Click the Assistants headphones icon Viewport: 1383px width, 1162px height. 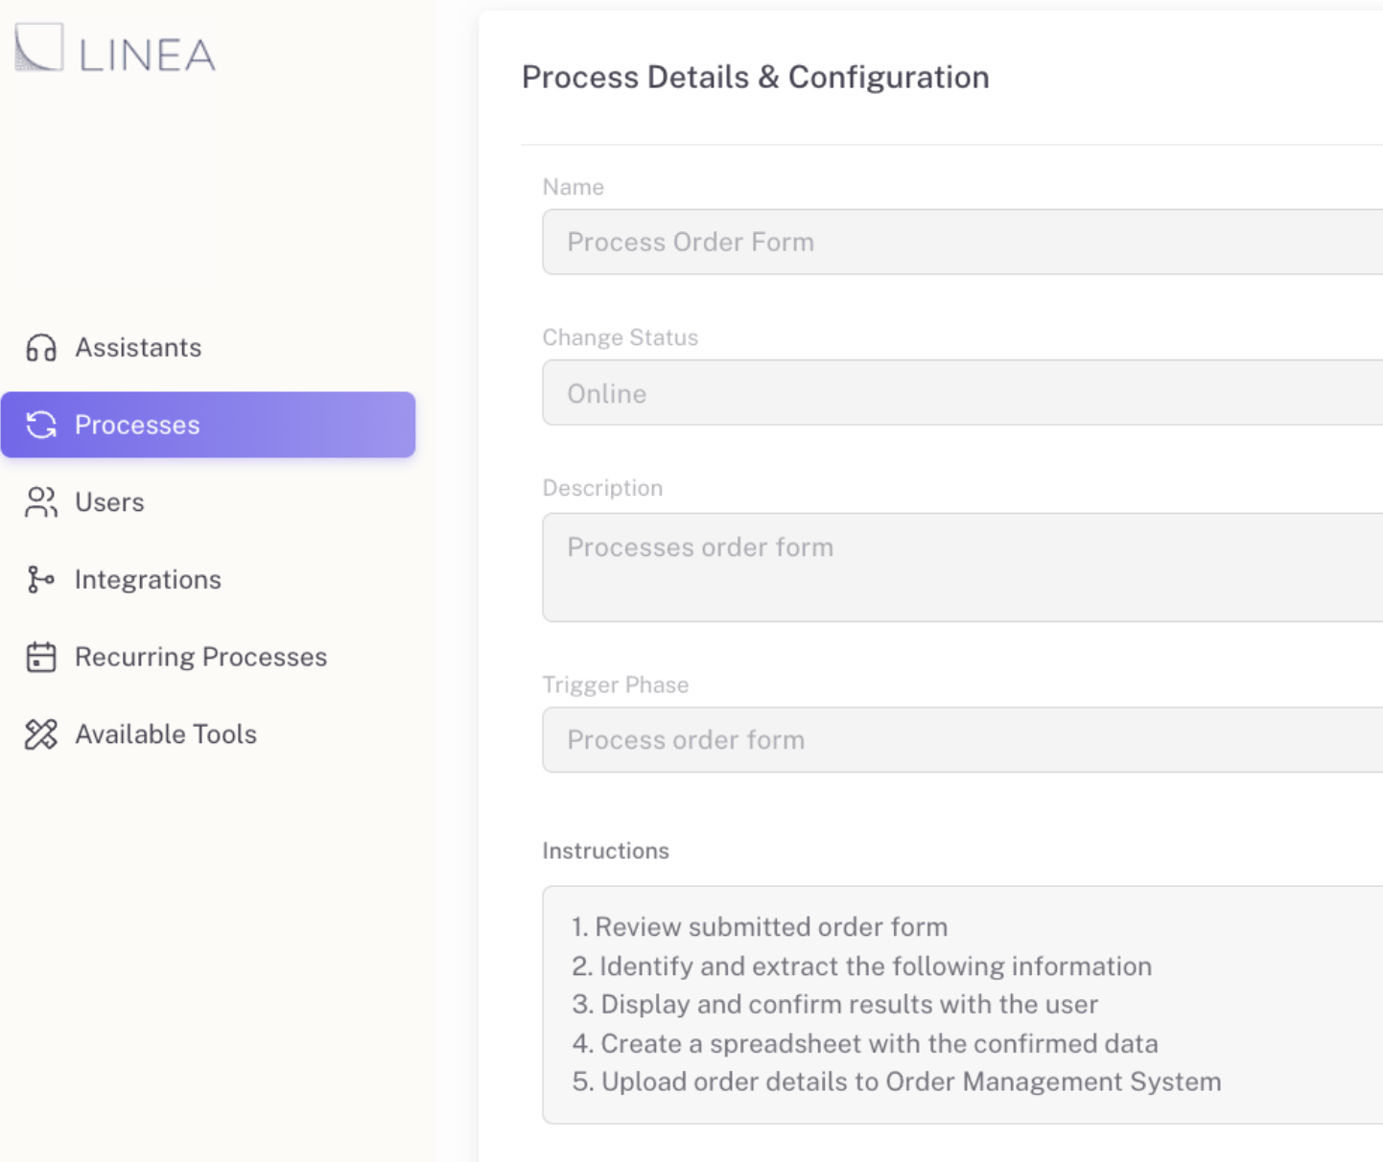41,348
